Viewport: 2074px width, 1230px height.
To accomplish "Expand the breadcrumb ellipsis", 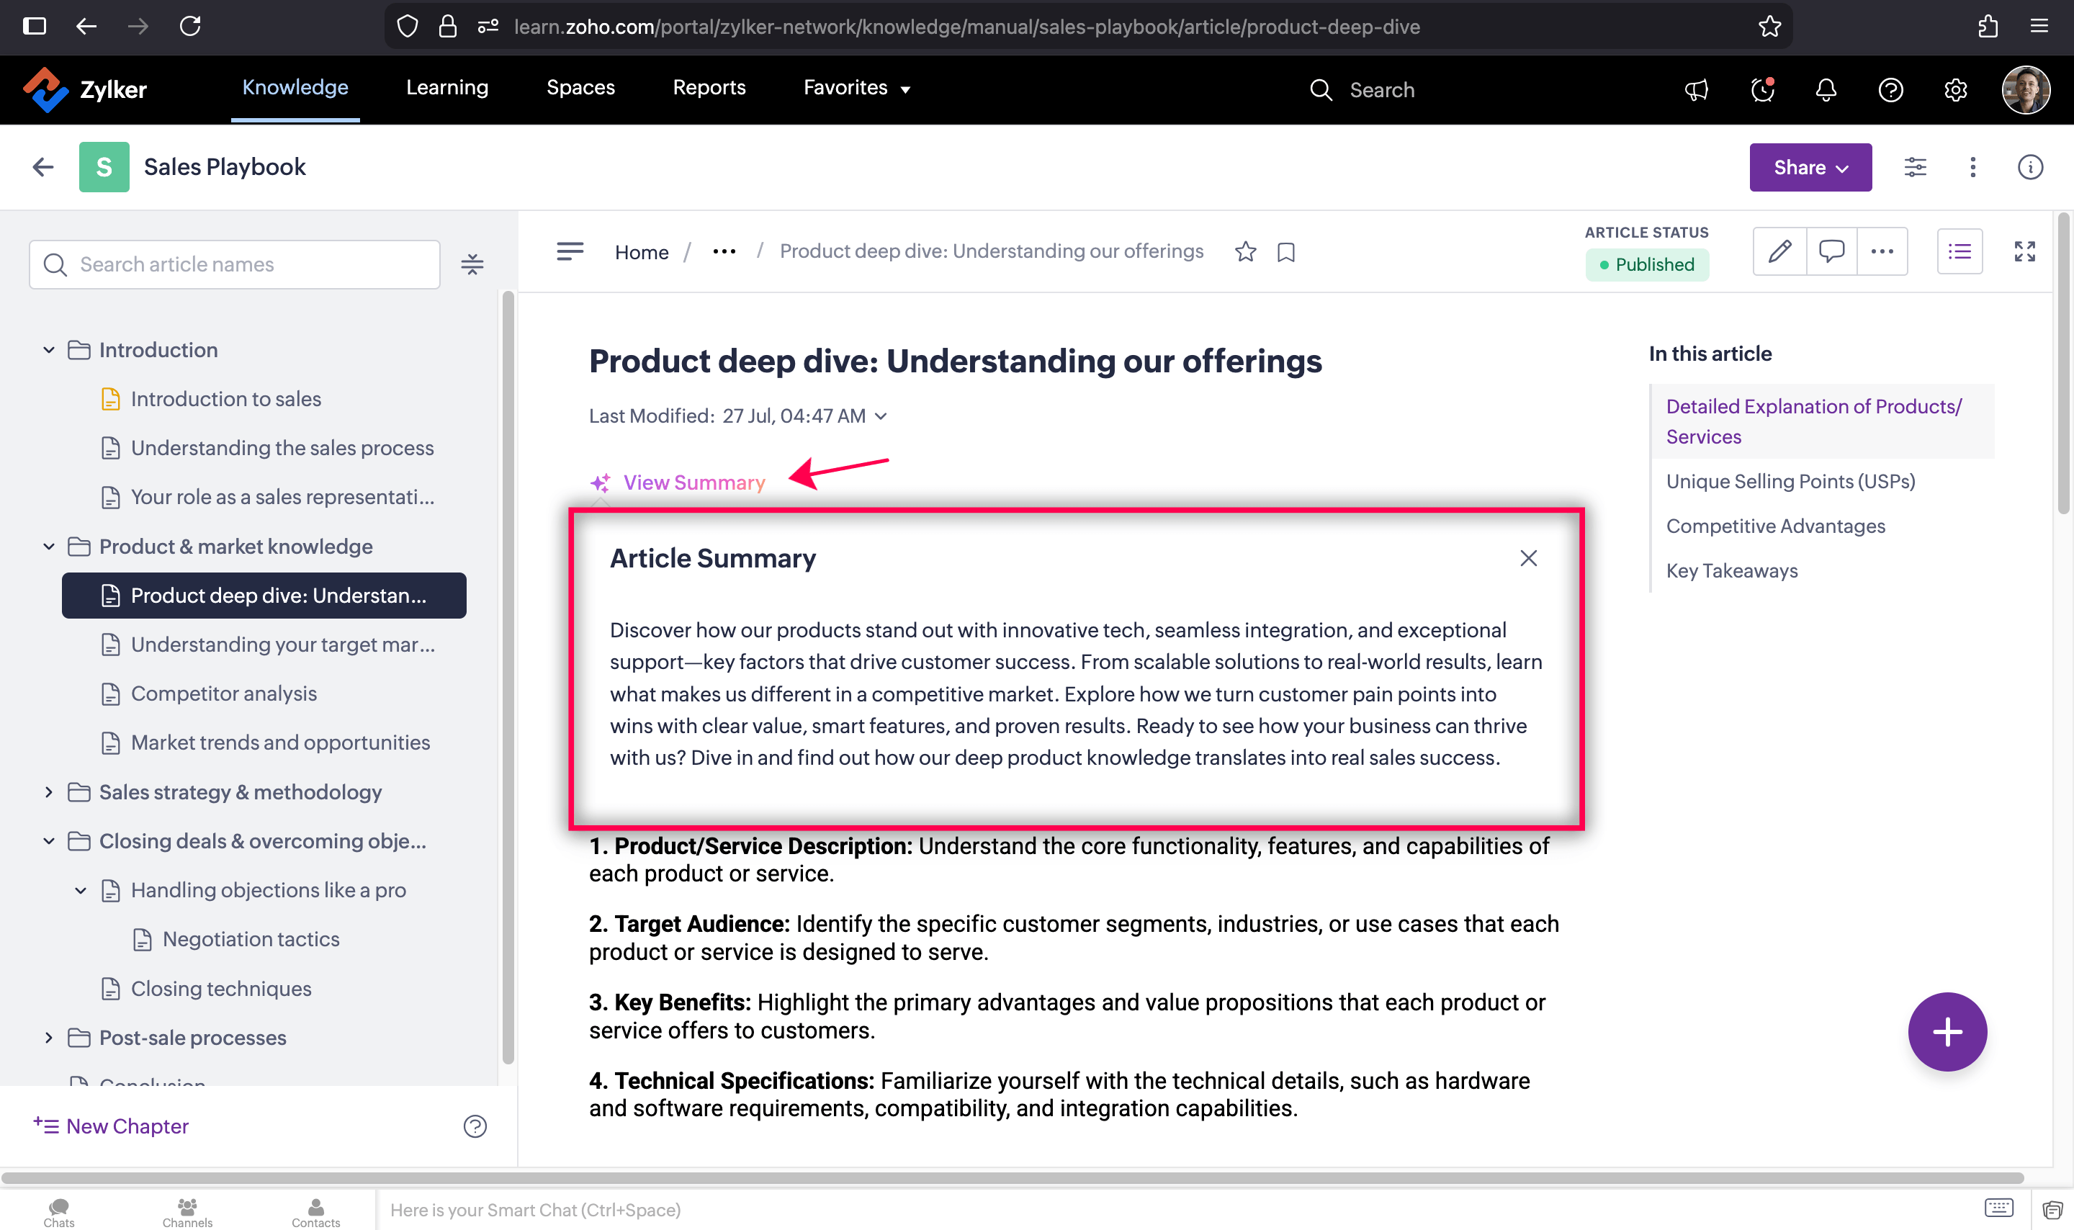I will (x=724, y=251).
